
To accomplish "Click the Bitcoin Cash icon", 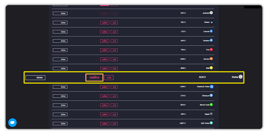I will pyautogui.click(x=211, y=105).
